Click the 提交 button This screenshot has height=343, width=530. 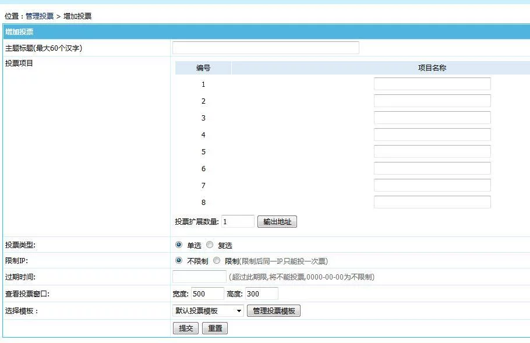click(x=186, y=328)
